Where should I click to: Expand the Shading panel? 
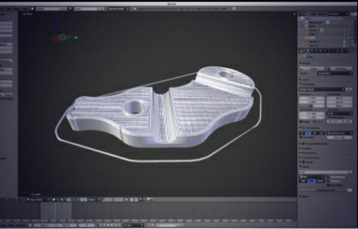[x=306, y=148]
